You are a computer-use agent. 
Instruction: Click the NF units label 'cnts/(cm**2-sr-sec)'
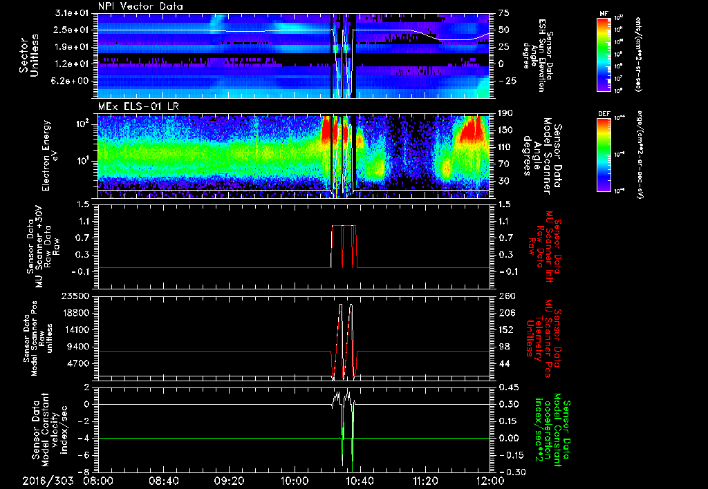pyautogui.click(x=638, y=55)
